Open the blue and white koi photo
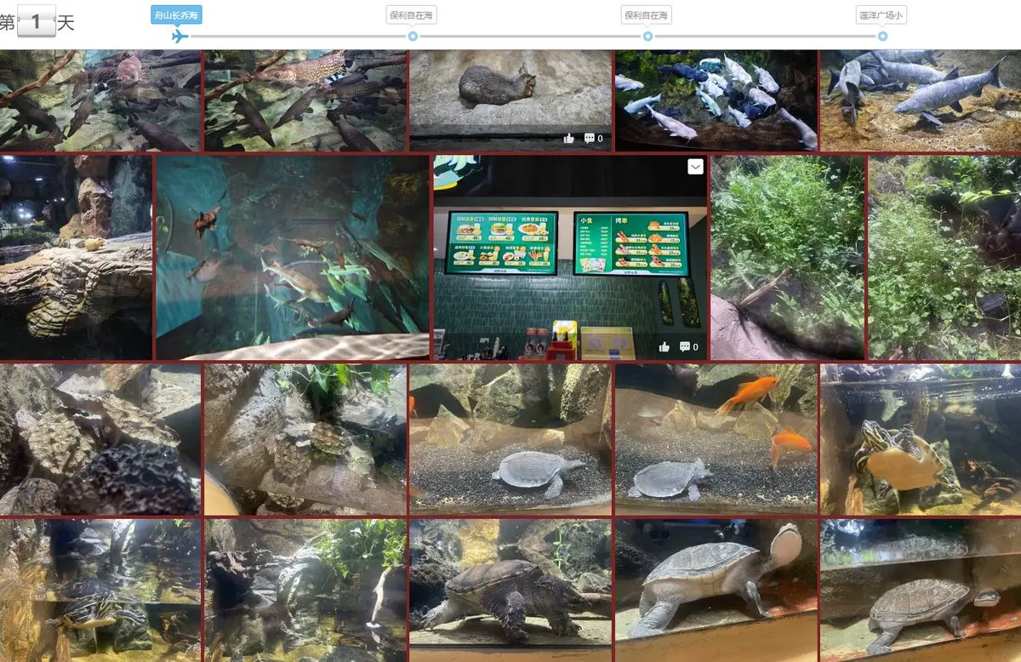The height and width of the screenshot is (662, 1021). pos(716,100)
